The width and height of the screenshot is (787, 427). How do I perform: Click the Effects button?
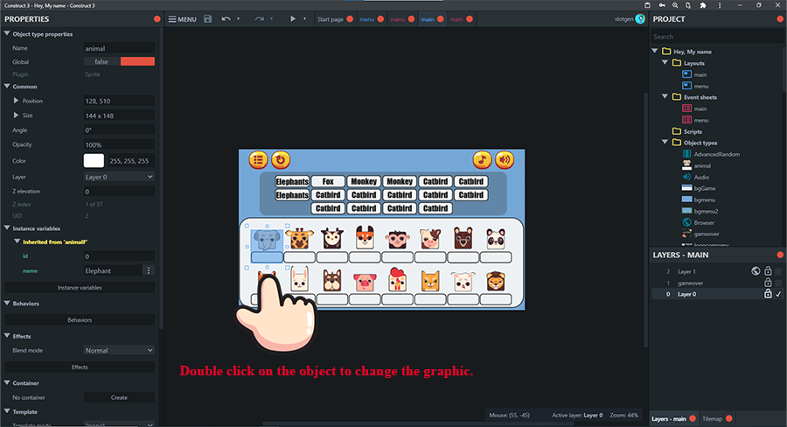pyautogui.click(x=80, y=367)
